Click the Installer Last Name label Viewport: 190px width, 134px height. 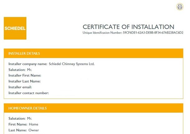pos(25,81)
